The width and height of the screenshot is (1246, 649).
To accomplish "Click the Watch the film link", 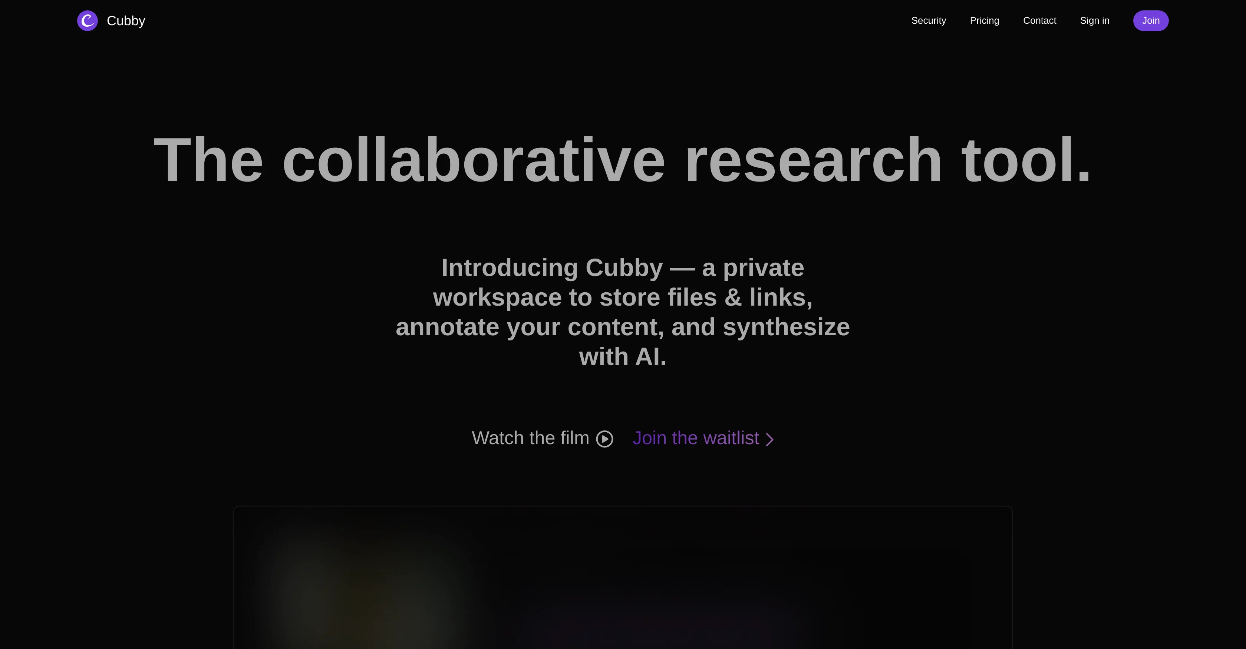I will 542,438.
